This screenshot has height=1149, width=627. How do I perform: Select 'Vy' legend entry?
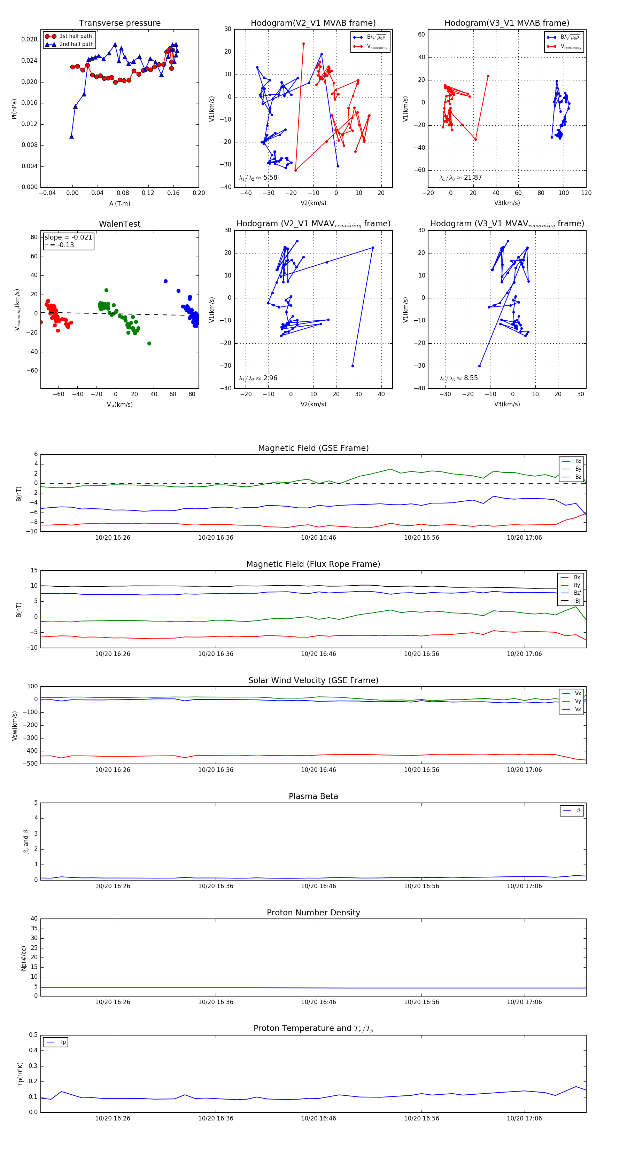point(572,701)
